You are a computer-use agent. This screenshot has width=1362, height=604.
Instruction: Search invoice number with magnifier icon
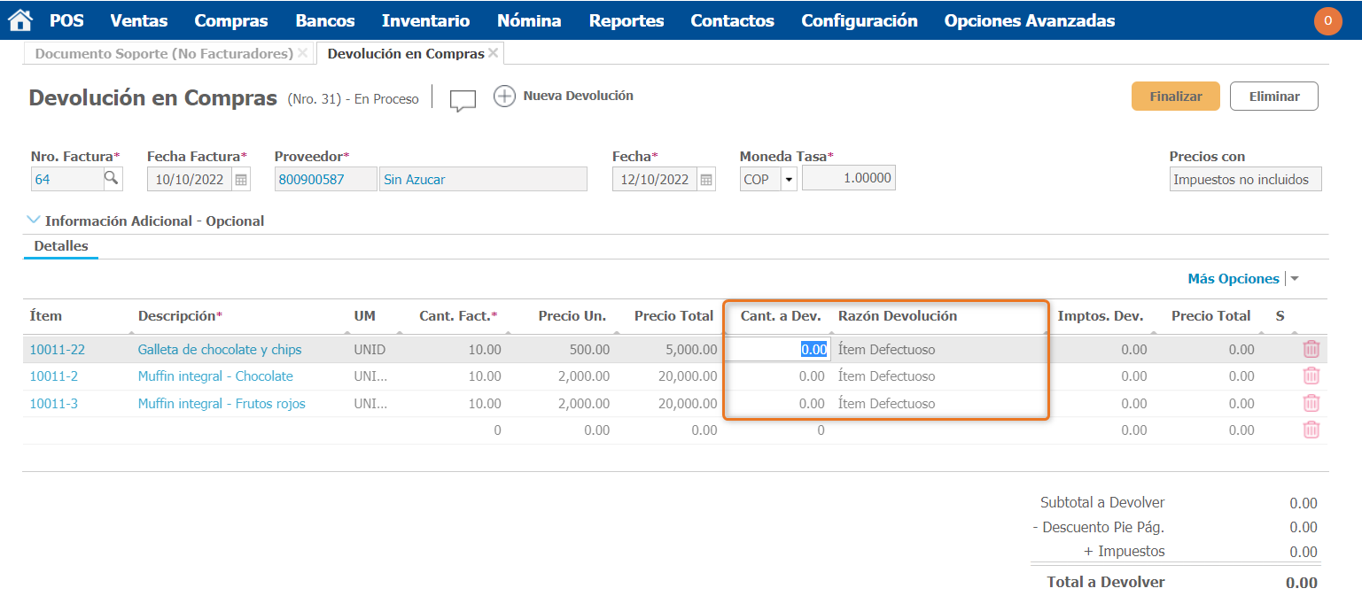coord(112,179)
